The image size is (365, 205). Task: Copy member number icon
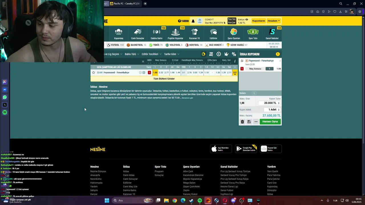pos(225,23)
